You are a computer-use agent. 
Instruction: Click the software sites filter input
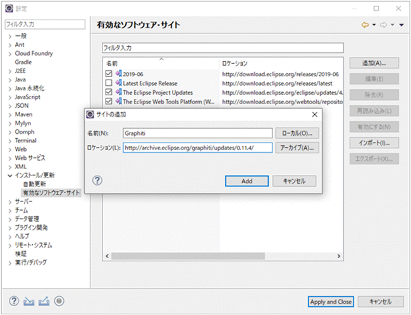(x=223, y=48)
